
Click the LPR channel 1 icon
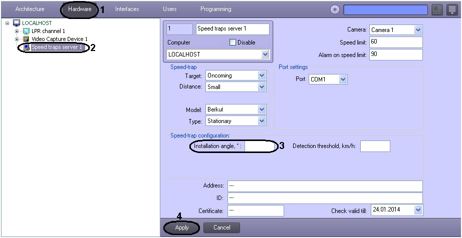(x=26, y=31)
